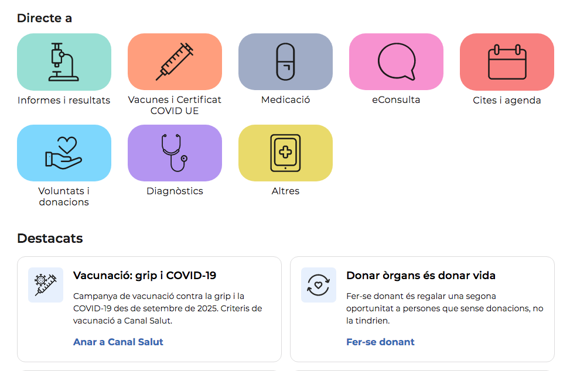Click the 'Informes i resultats' text label

tap(64, 100)
